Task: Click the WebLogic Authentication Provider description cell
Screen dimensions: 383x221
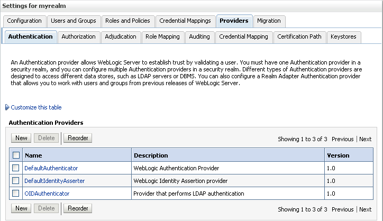Action: click(228, 168)
